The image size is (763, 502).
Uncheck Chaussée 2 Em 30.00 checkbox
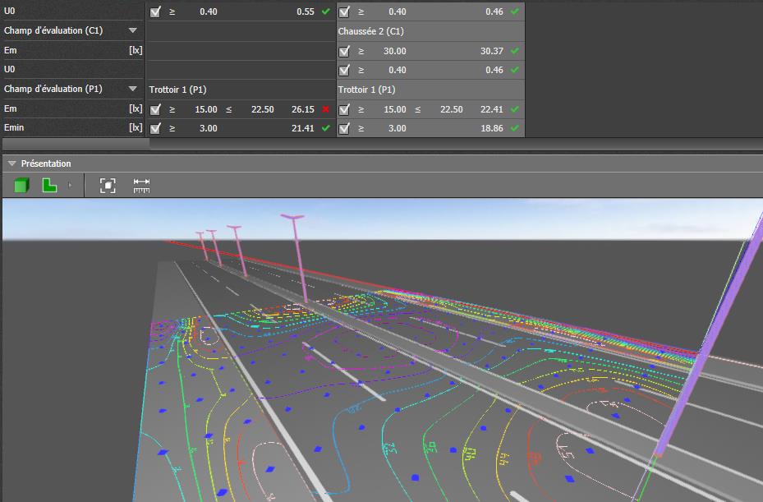(x=344, y=51)
